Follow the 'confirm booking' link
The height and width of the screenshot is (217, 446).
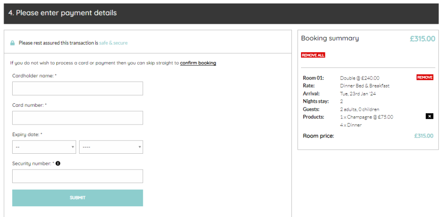tap(198, 63)
